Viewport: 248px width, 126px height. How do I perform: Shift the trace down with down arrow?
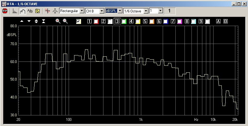coord(29,21)
